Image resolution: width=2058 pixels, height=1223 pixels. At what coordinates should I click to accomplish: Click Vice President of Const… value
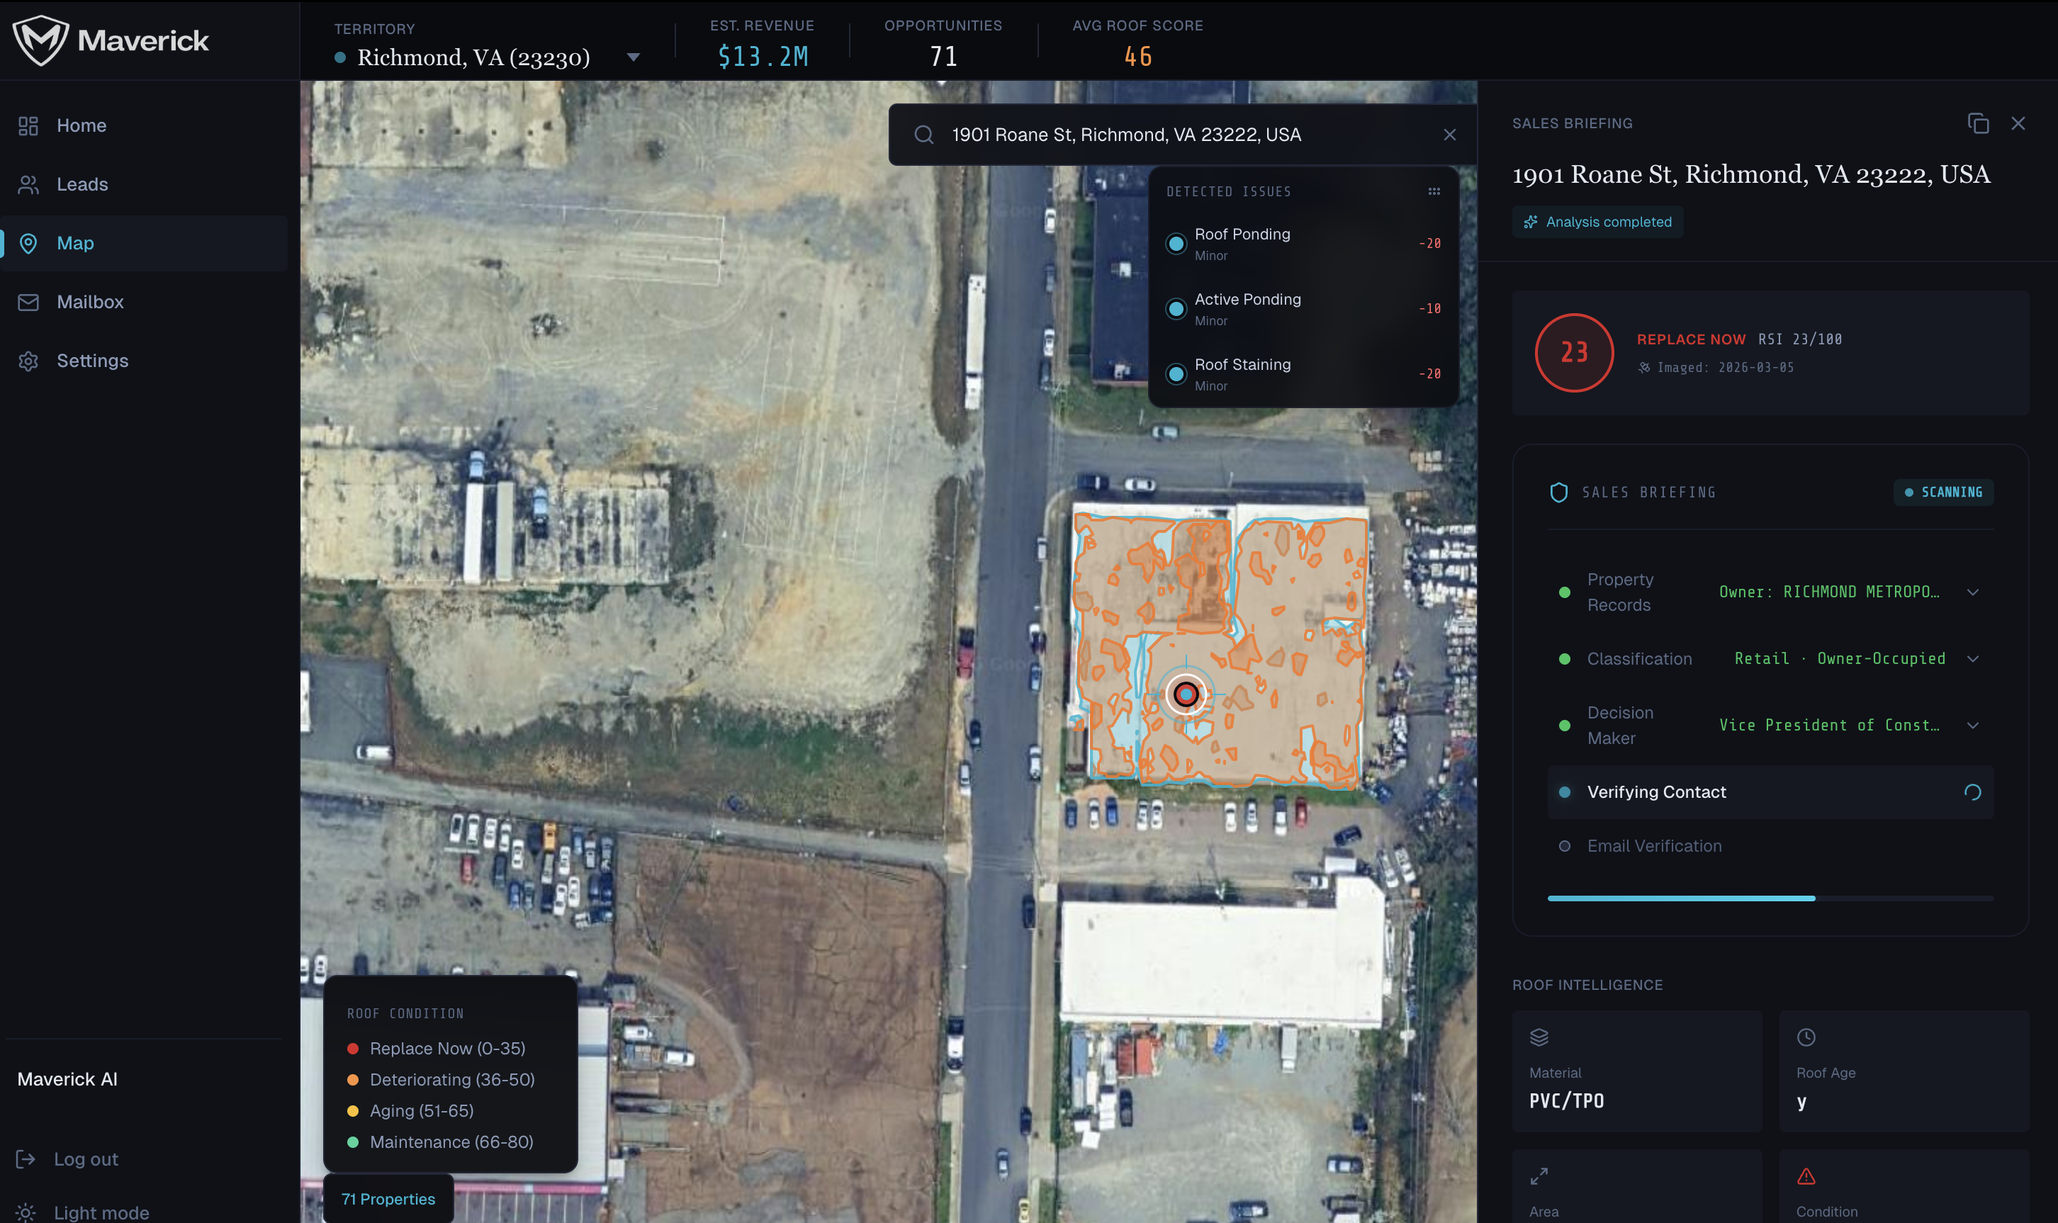[x=1828, y=726]
